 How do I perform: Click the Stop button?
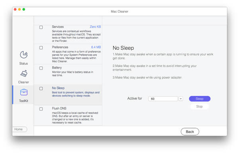pos(200,106)
